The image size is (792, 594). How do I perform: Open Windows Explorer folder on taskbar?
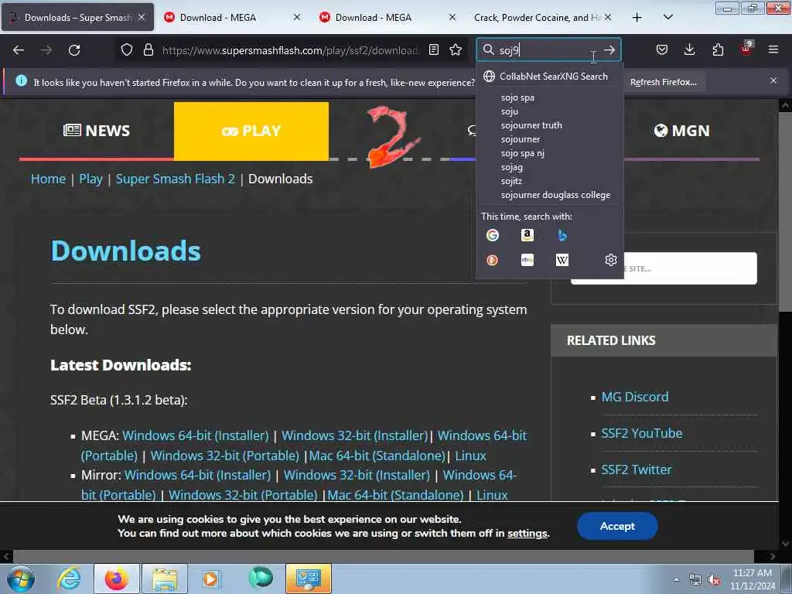165,579
